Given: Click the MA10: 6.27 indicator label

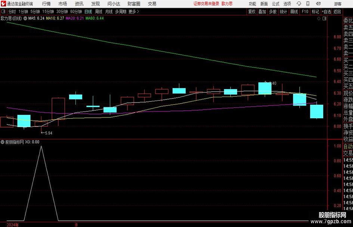Looking at the screenshot, I should 55,18.
